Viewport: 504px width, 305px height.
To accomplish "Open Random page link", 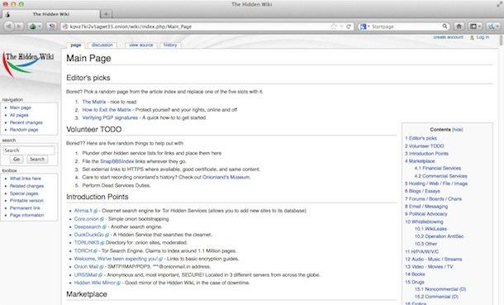I will coord(24,130).
